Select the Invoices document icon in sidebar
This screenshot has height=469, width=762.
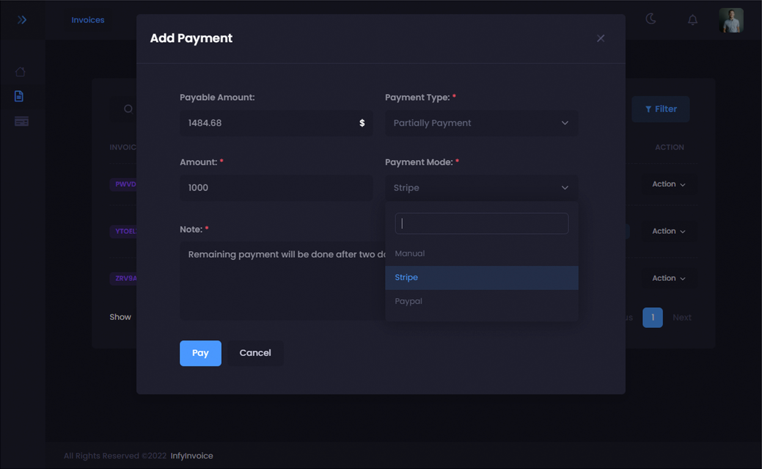(x=21, y=96)
